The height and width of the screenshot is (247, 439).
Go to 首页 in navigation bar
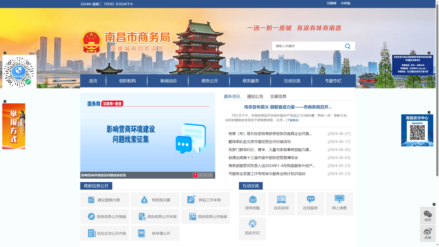click(93, 81)
